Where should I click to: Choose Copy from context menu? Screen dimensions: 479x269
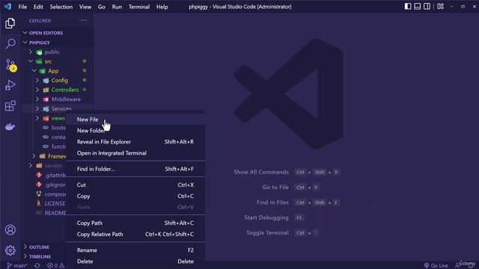click(x=135, y=196)
